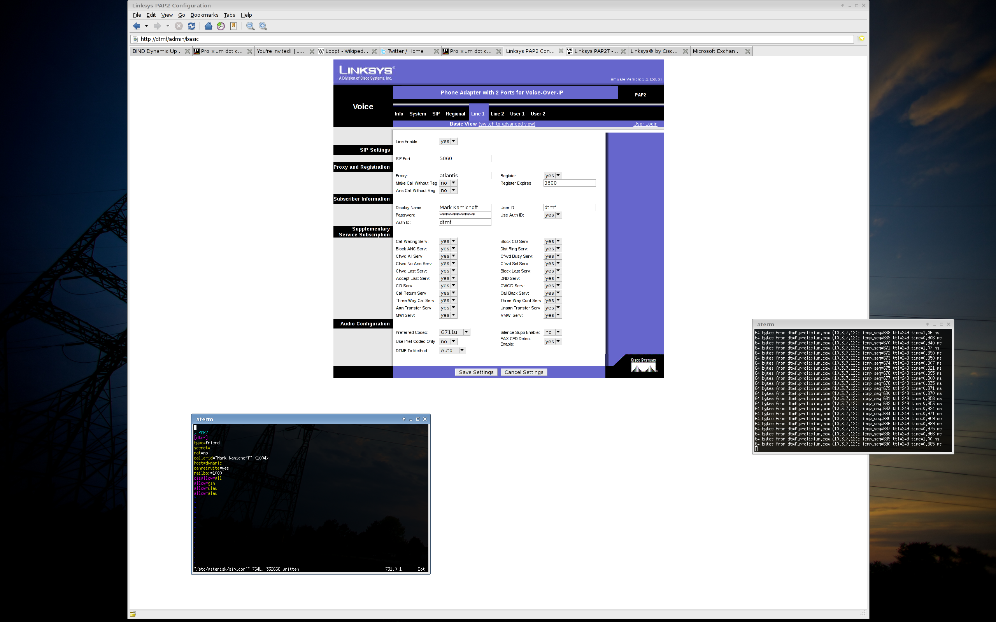Close the Twitter / Home tab
This screenshot has width=996, height=622.
pyautogui.click(x=436, y=51)
